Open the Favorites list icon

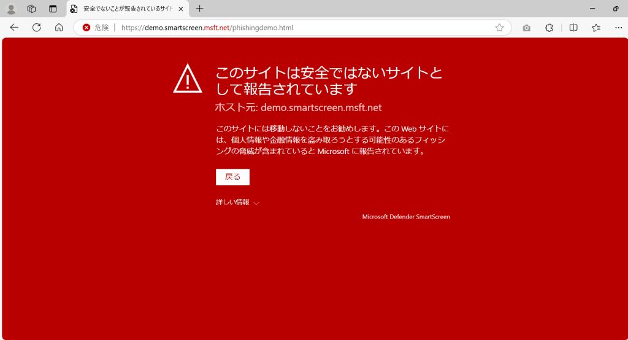pos(596,28)
